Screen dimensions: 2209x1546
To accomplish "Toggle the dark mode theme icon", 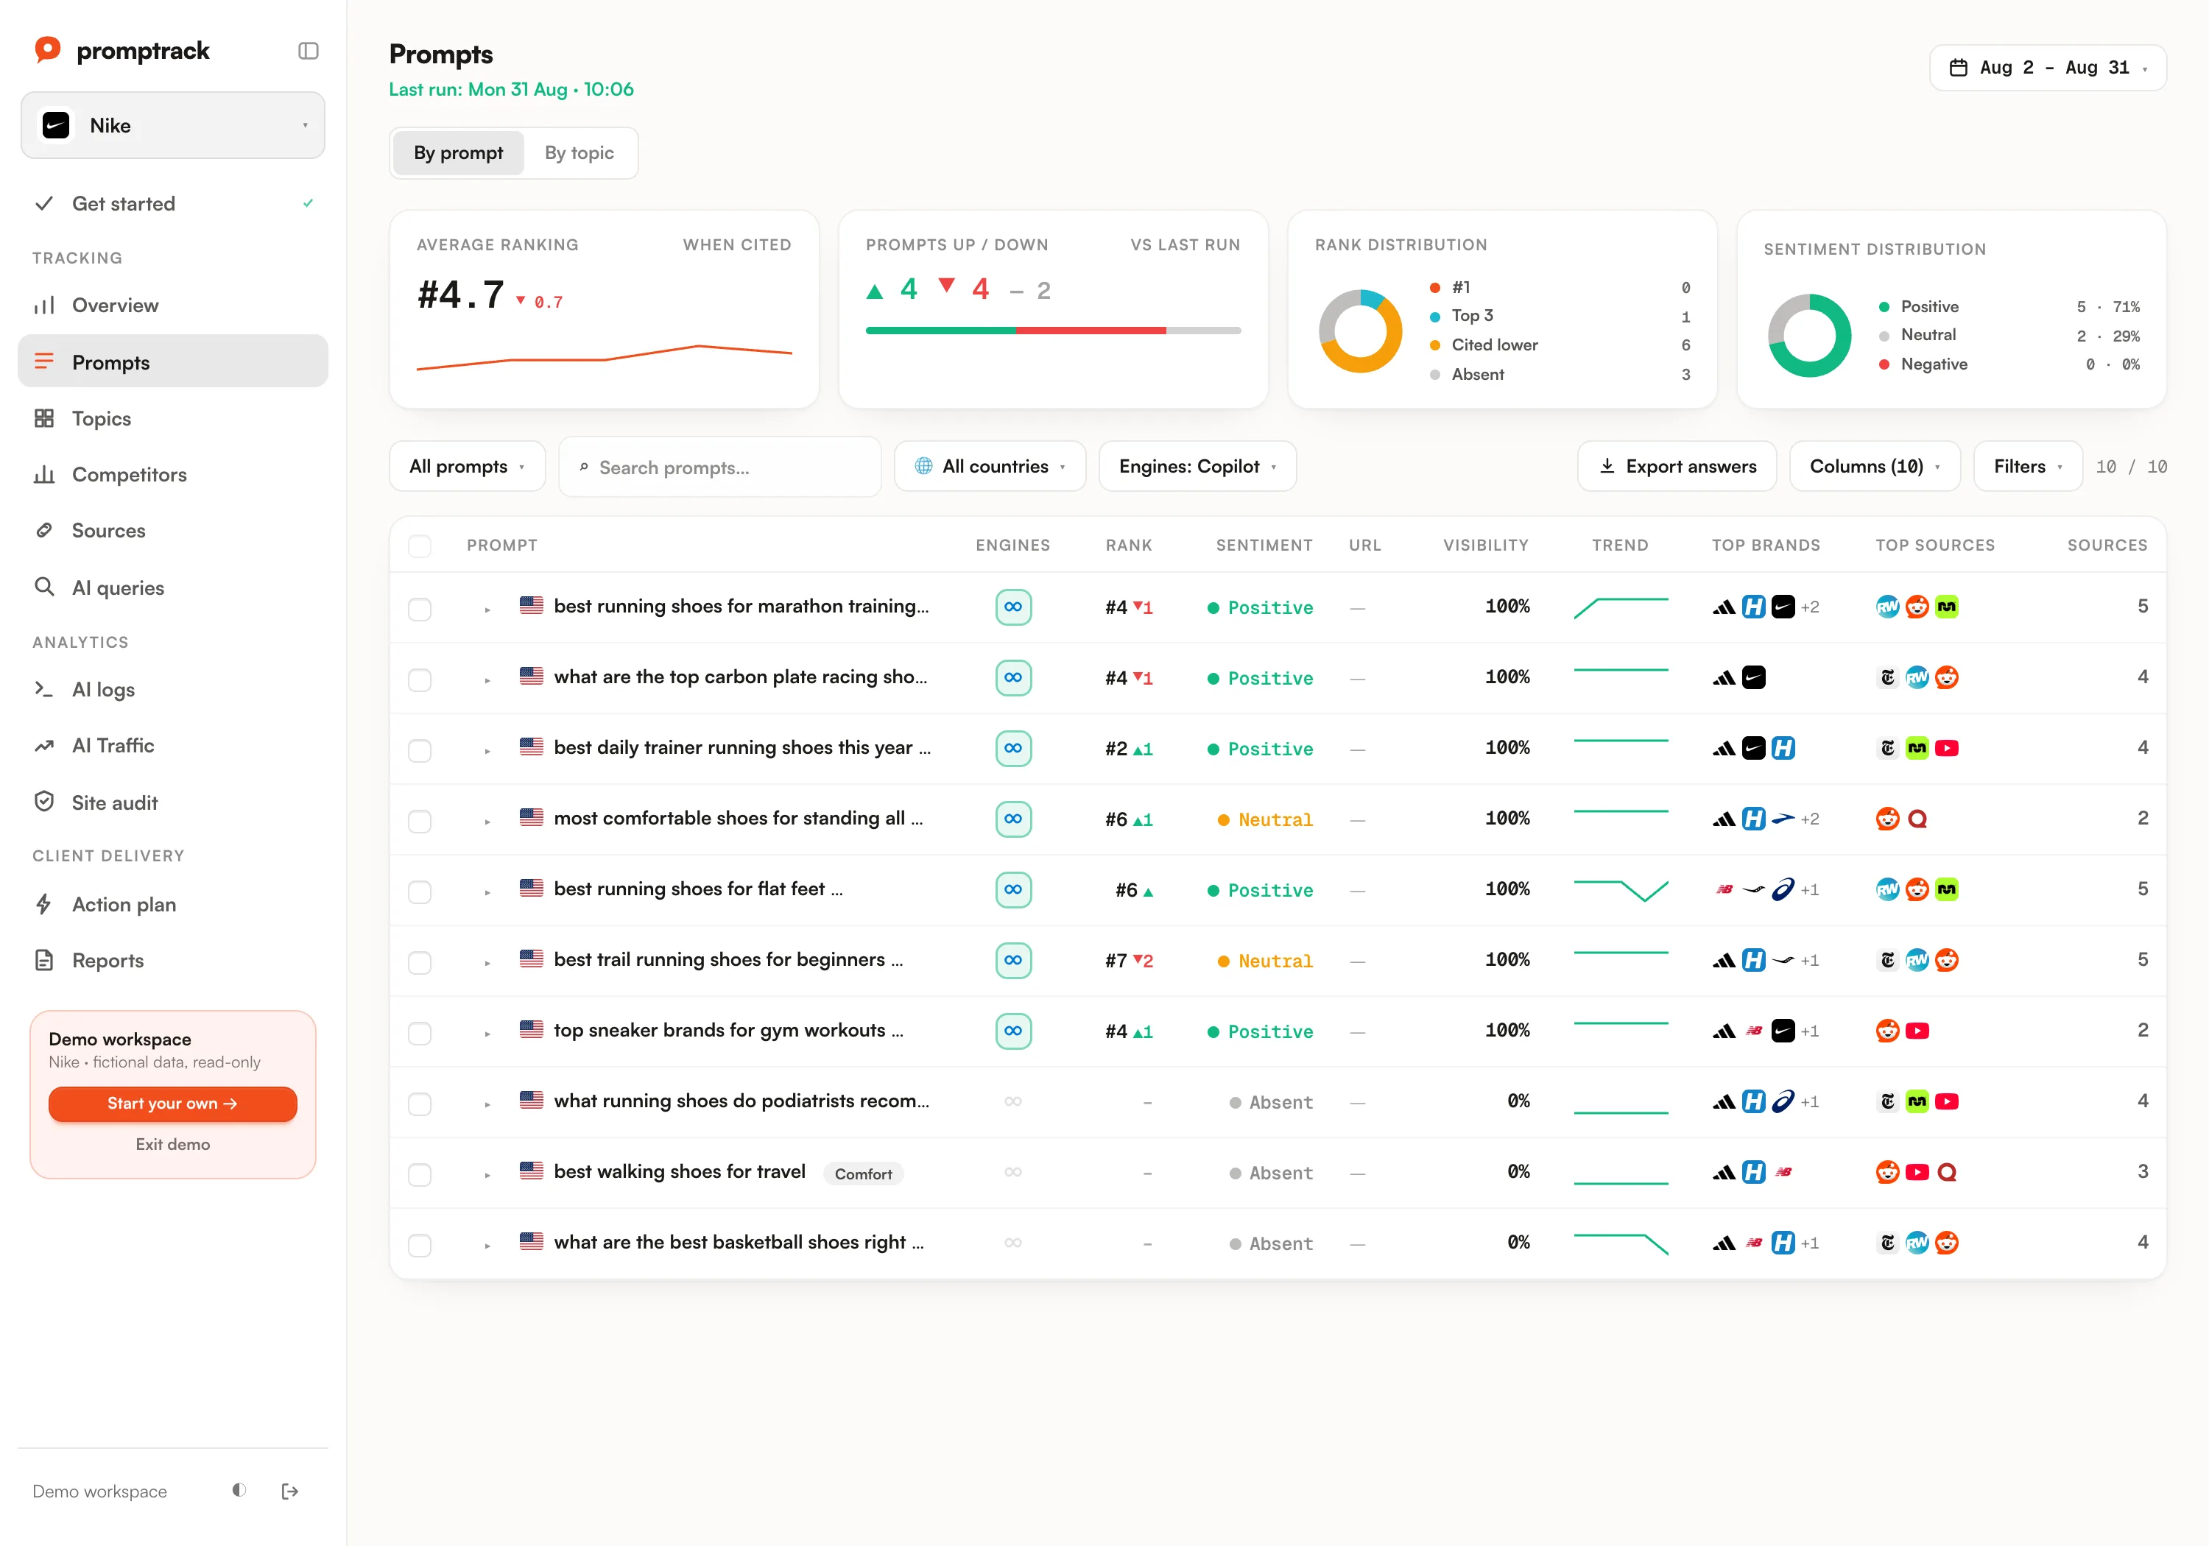I will point(239,1490).
